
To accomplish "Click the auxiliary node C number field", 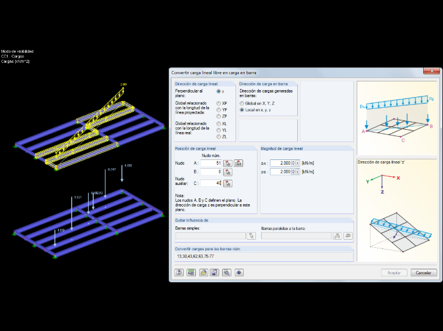I will click(x=211, y=183).
